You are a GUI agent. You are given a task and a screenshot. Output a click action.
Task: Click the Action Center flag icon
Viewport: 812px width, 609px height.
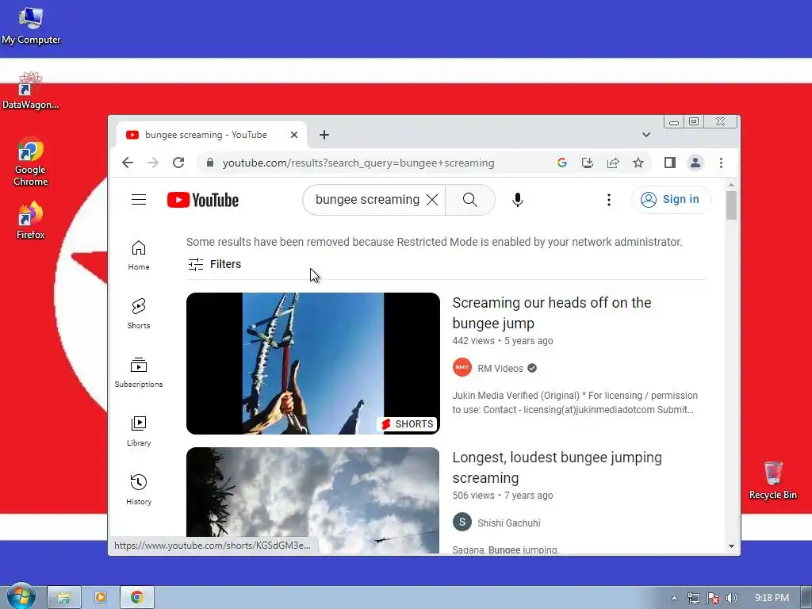coord(712,598)
